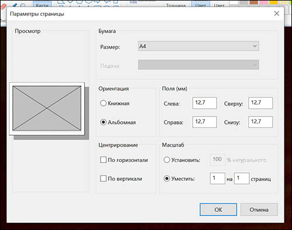The width and height of the screenshot is (292, 230).
Task: Click the Слева margin field
Action: [204, 103]
